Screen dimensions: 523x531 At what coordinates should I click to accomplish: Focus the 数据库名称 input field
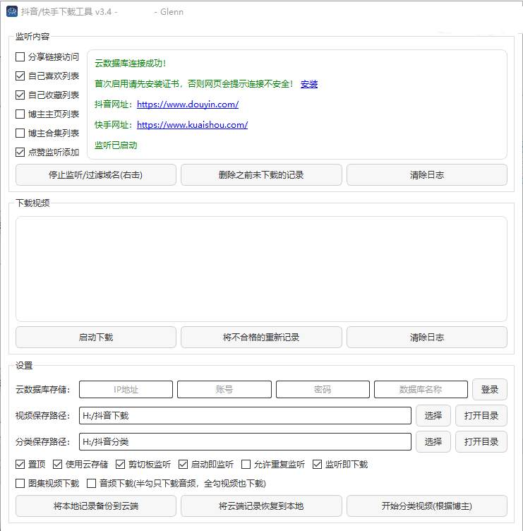pos(421,390)
